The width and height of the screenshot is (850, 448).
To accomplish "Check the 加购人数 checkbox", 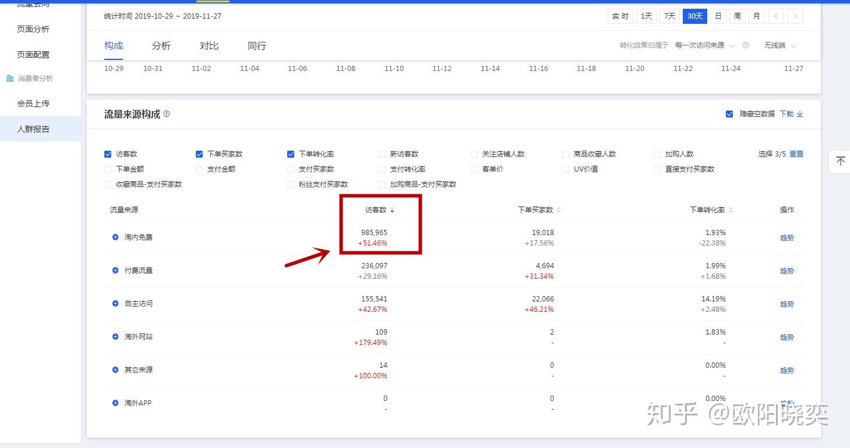I will (x=657, y=154).
